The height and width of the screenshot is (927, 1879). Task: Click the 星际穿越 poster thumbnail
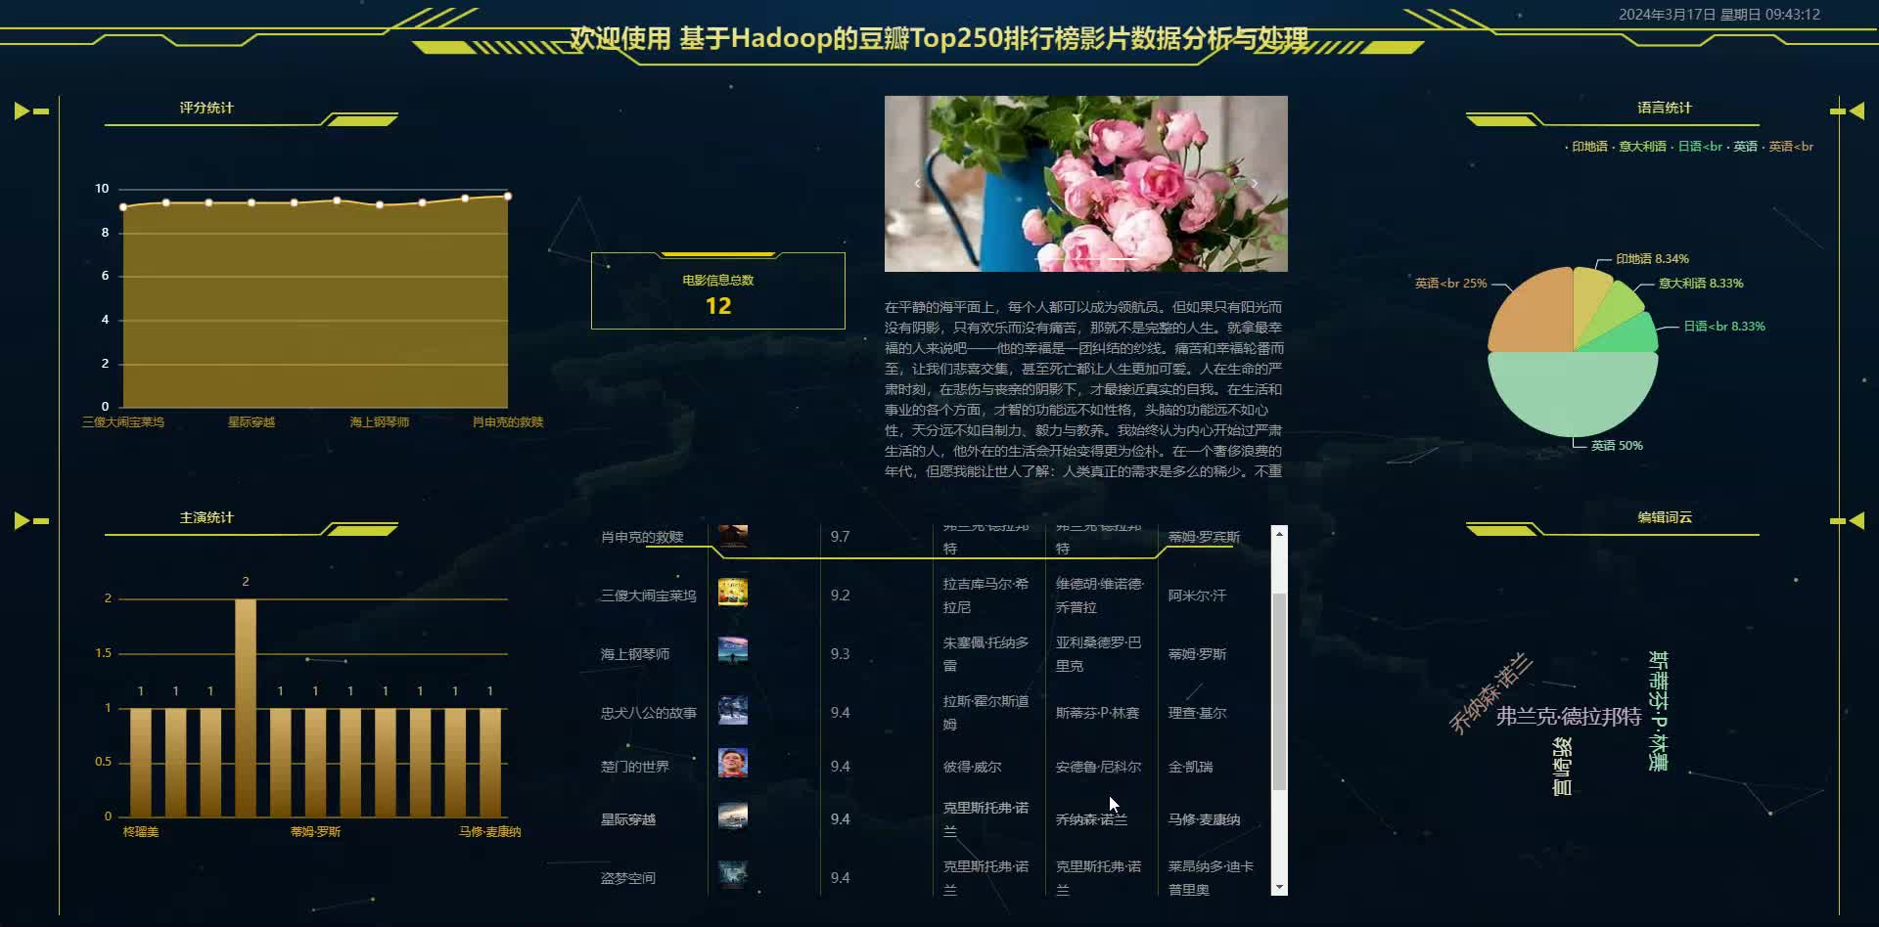click(733, 817)
